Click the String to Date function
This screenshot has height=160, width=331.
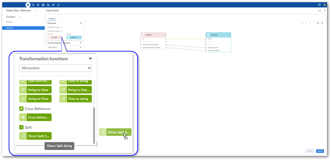(x=35, y=90)
